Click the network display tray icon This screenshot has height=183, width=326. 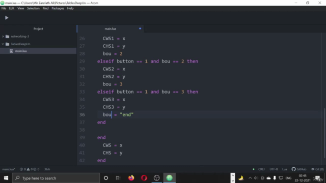coord(281,178)
